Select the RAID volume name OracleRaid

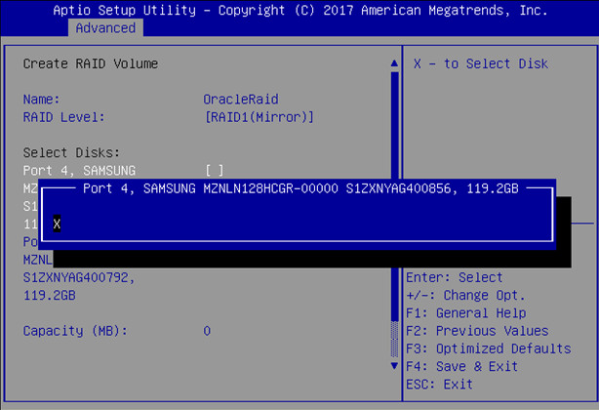(241, 100)
